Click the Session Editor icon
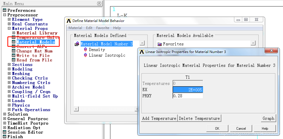Viewport: 283px width, 139px height. click(5, 132)
